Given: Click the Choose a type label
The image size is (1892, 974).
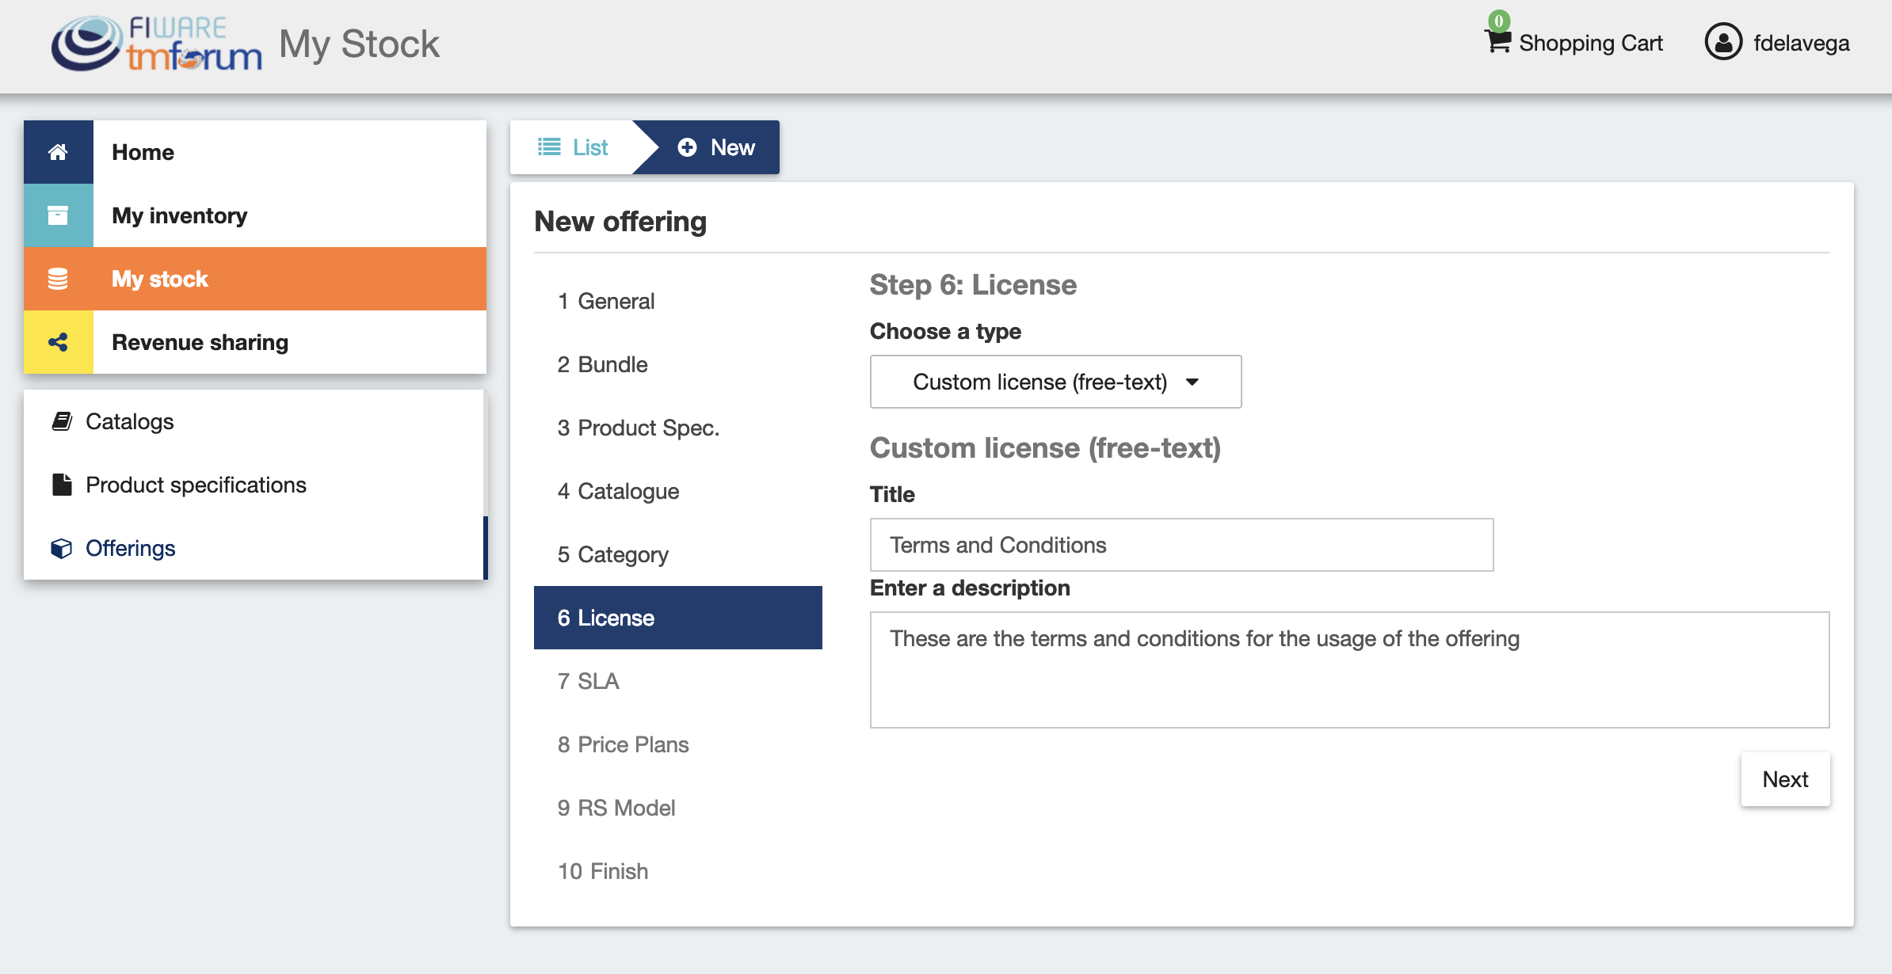Looking at the screenshot, I should 945,331.
